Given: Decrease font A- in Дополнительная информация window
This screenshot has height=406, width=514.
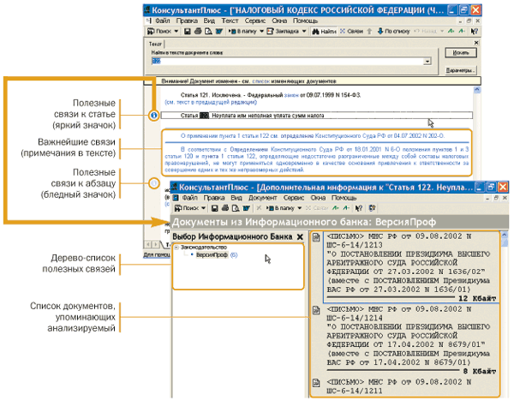Looking at the screenshot, I should tap(346, 208).
